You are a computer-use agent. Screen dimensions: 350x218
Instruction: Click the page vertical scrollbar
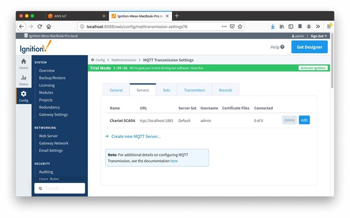click(x=332, y=60)
